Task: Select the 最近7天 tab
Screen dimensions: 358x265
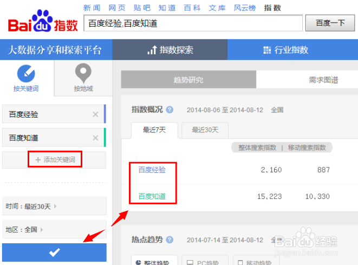Action: tap(154, 130)
